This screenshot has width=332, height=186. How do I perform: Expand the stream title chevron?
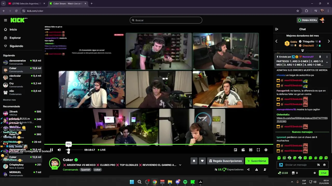[x=180, y=165]
